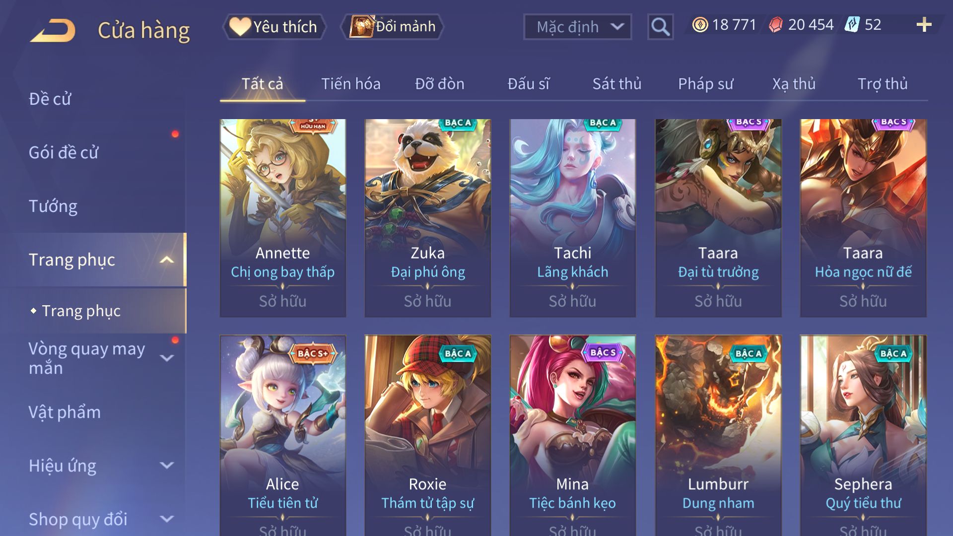
Task: Switch to the Sát thủ tab
Action: [616, 84]
